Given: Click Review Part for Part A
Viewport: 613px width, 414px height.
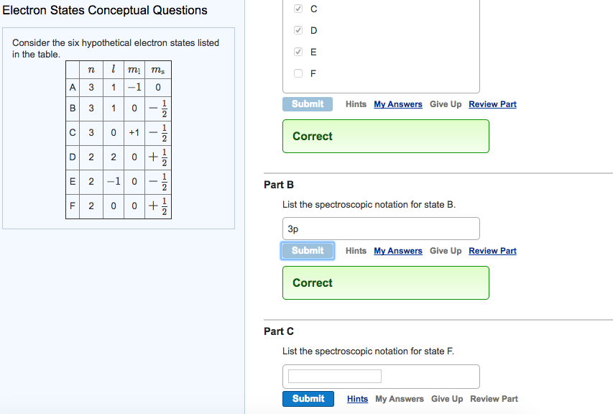Looking at the screenshot, I should coord(492,103).
